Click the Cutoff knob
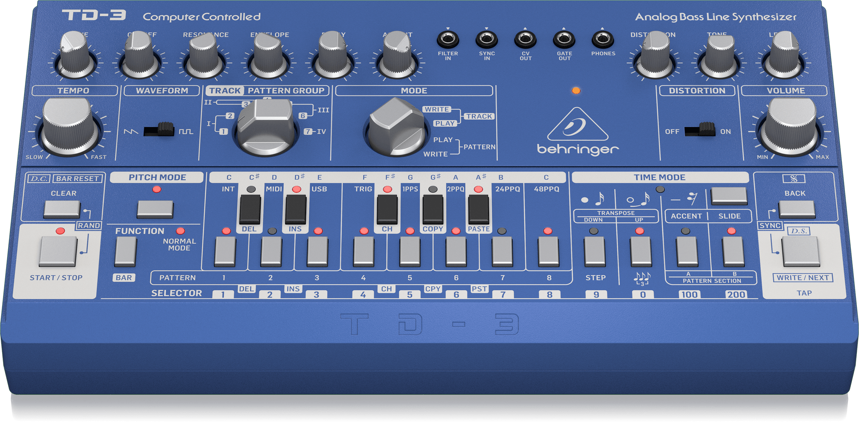 coord(140,56)
